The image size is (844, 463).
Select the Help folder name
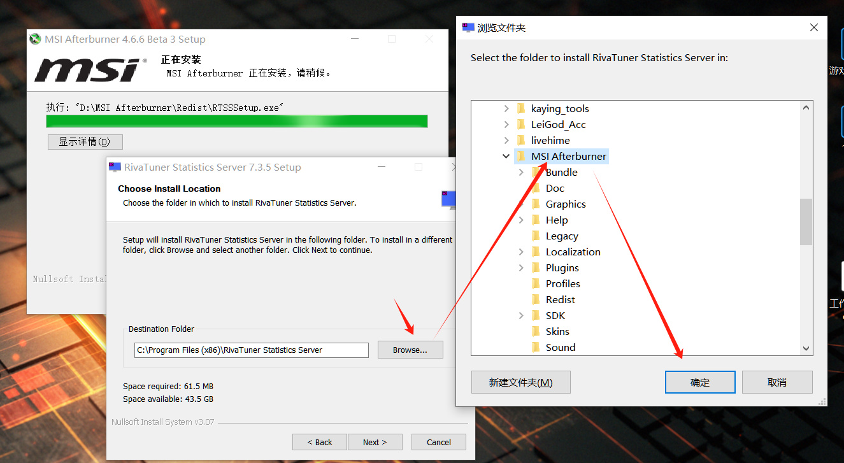tap(557, 220)
